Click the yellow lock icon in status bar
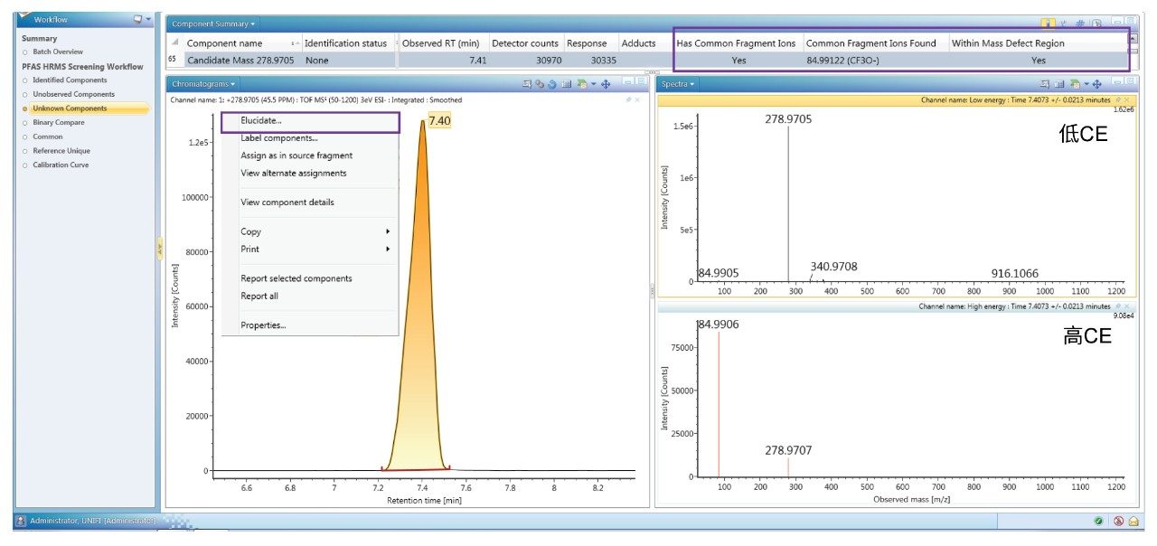 click(x=1133, y=522)
